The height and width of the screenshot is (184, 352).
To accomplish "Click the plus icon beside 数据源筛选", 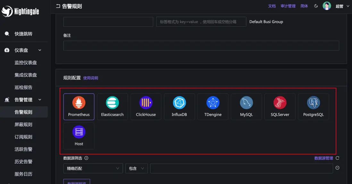I will coord(86,158).
